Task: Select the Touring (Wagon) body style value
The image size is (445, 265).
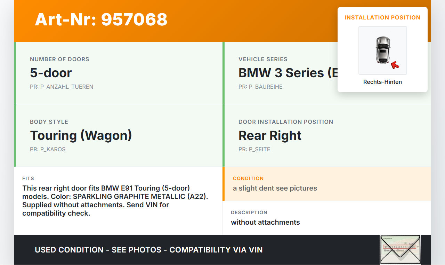Action: click(x=81, y=135)
